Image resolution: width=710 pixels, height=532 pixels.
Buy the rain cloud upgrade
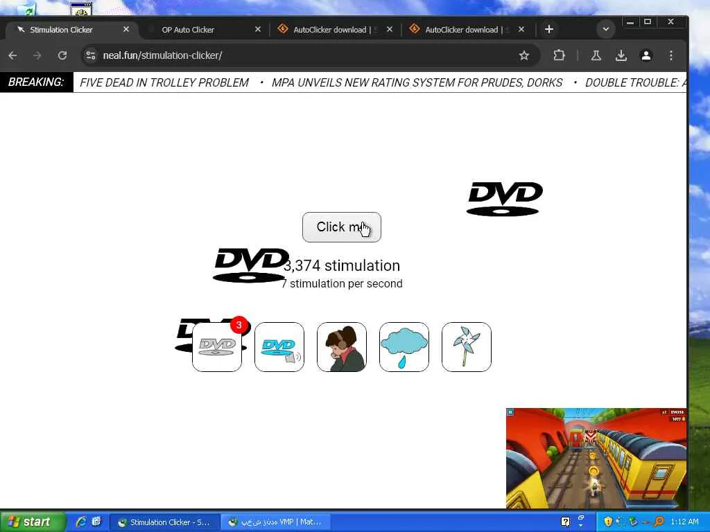click(404, 347)
